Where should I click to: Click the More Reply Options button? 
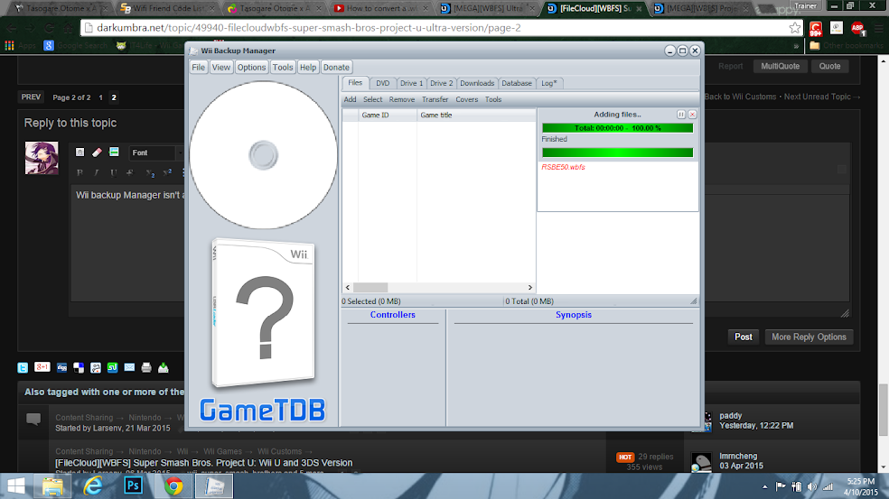point(809,337)
